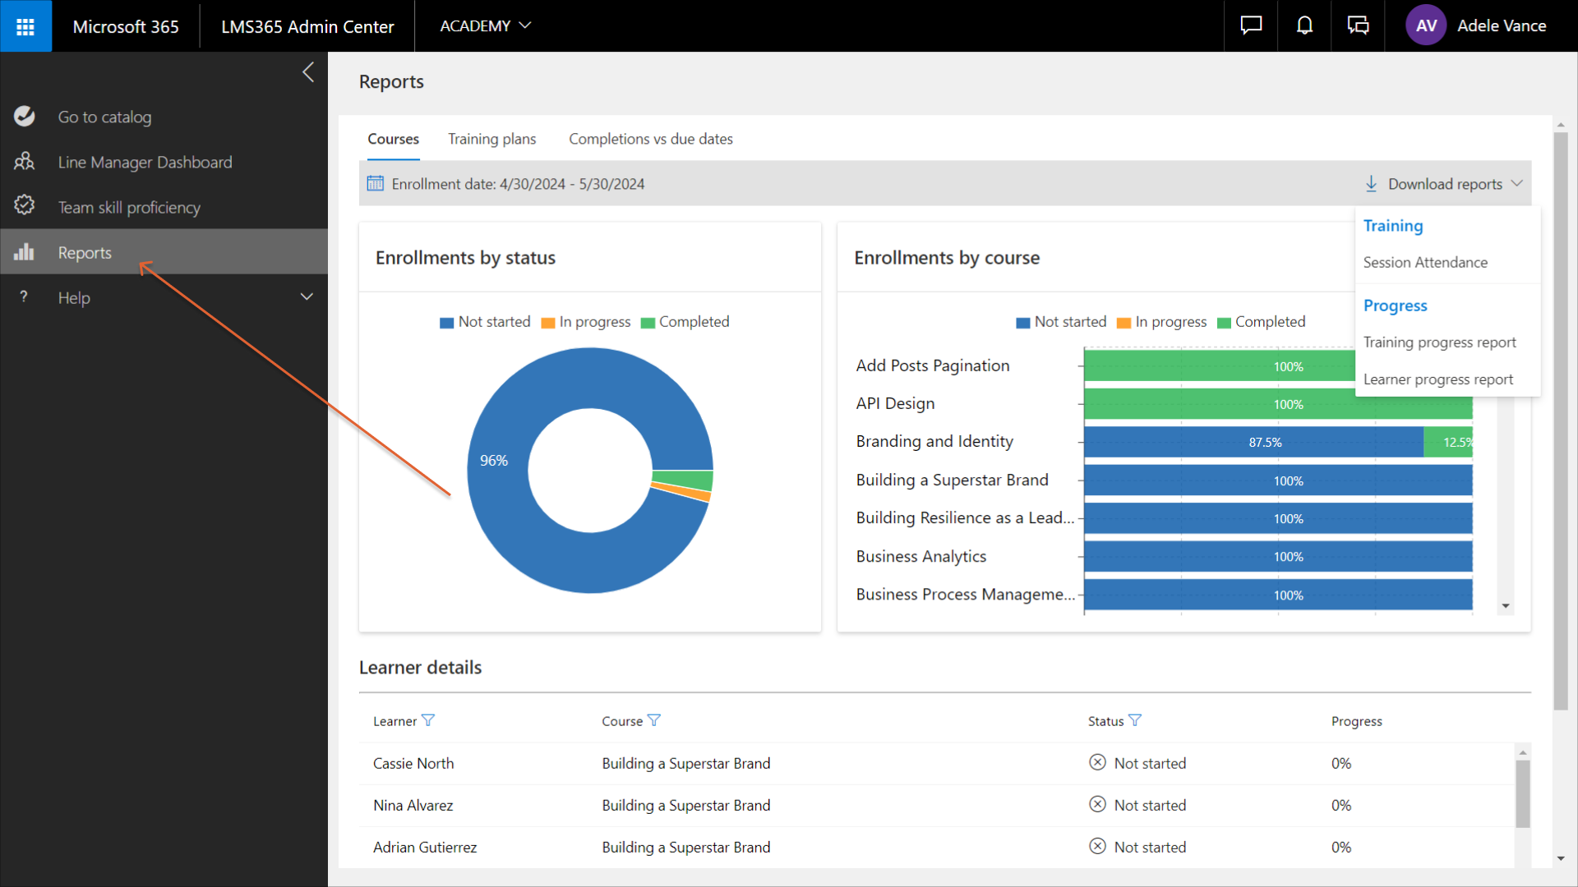Collapse the left navigation panel

(x=308, y=72)
